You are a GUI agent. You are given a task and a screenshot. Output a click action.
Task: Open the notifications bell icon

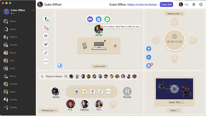click(x=194, y=4)
